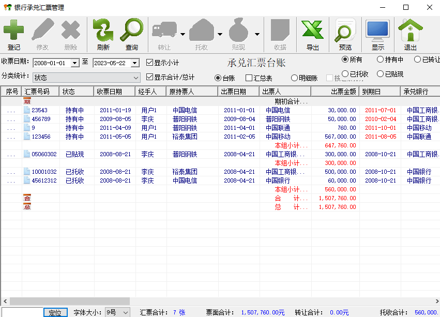Click the 显示 monitor icon

click(x=378, y=31)
